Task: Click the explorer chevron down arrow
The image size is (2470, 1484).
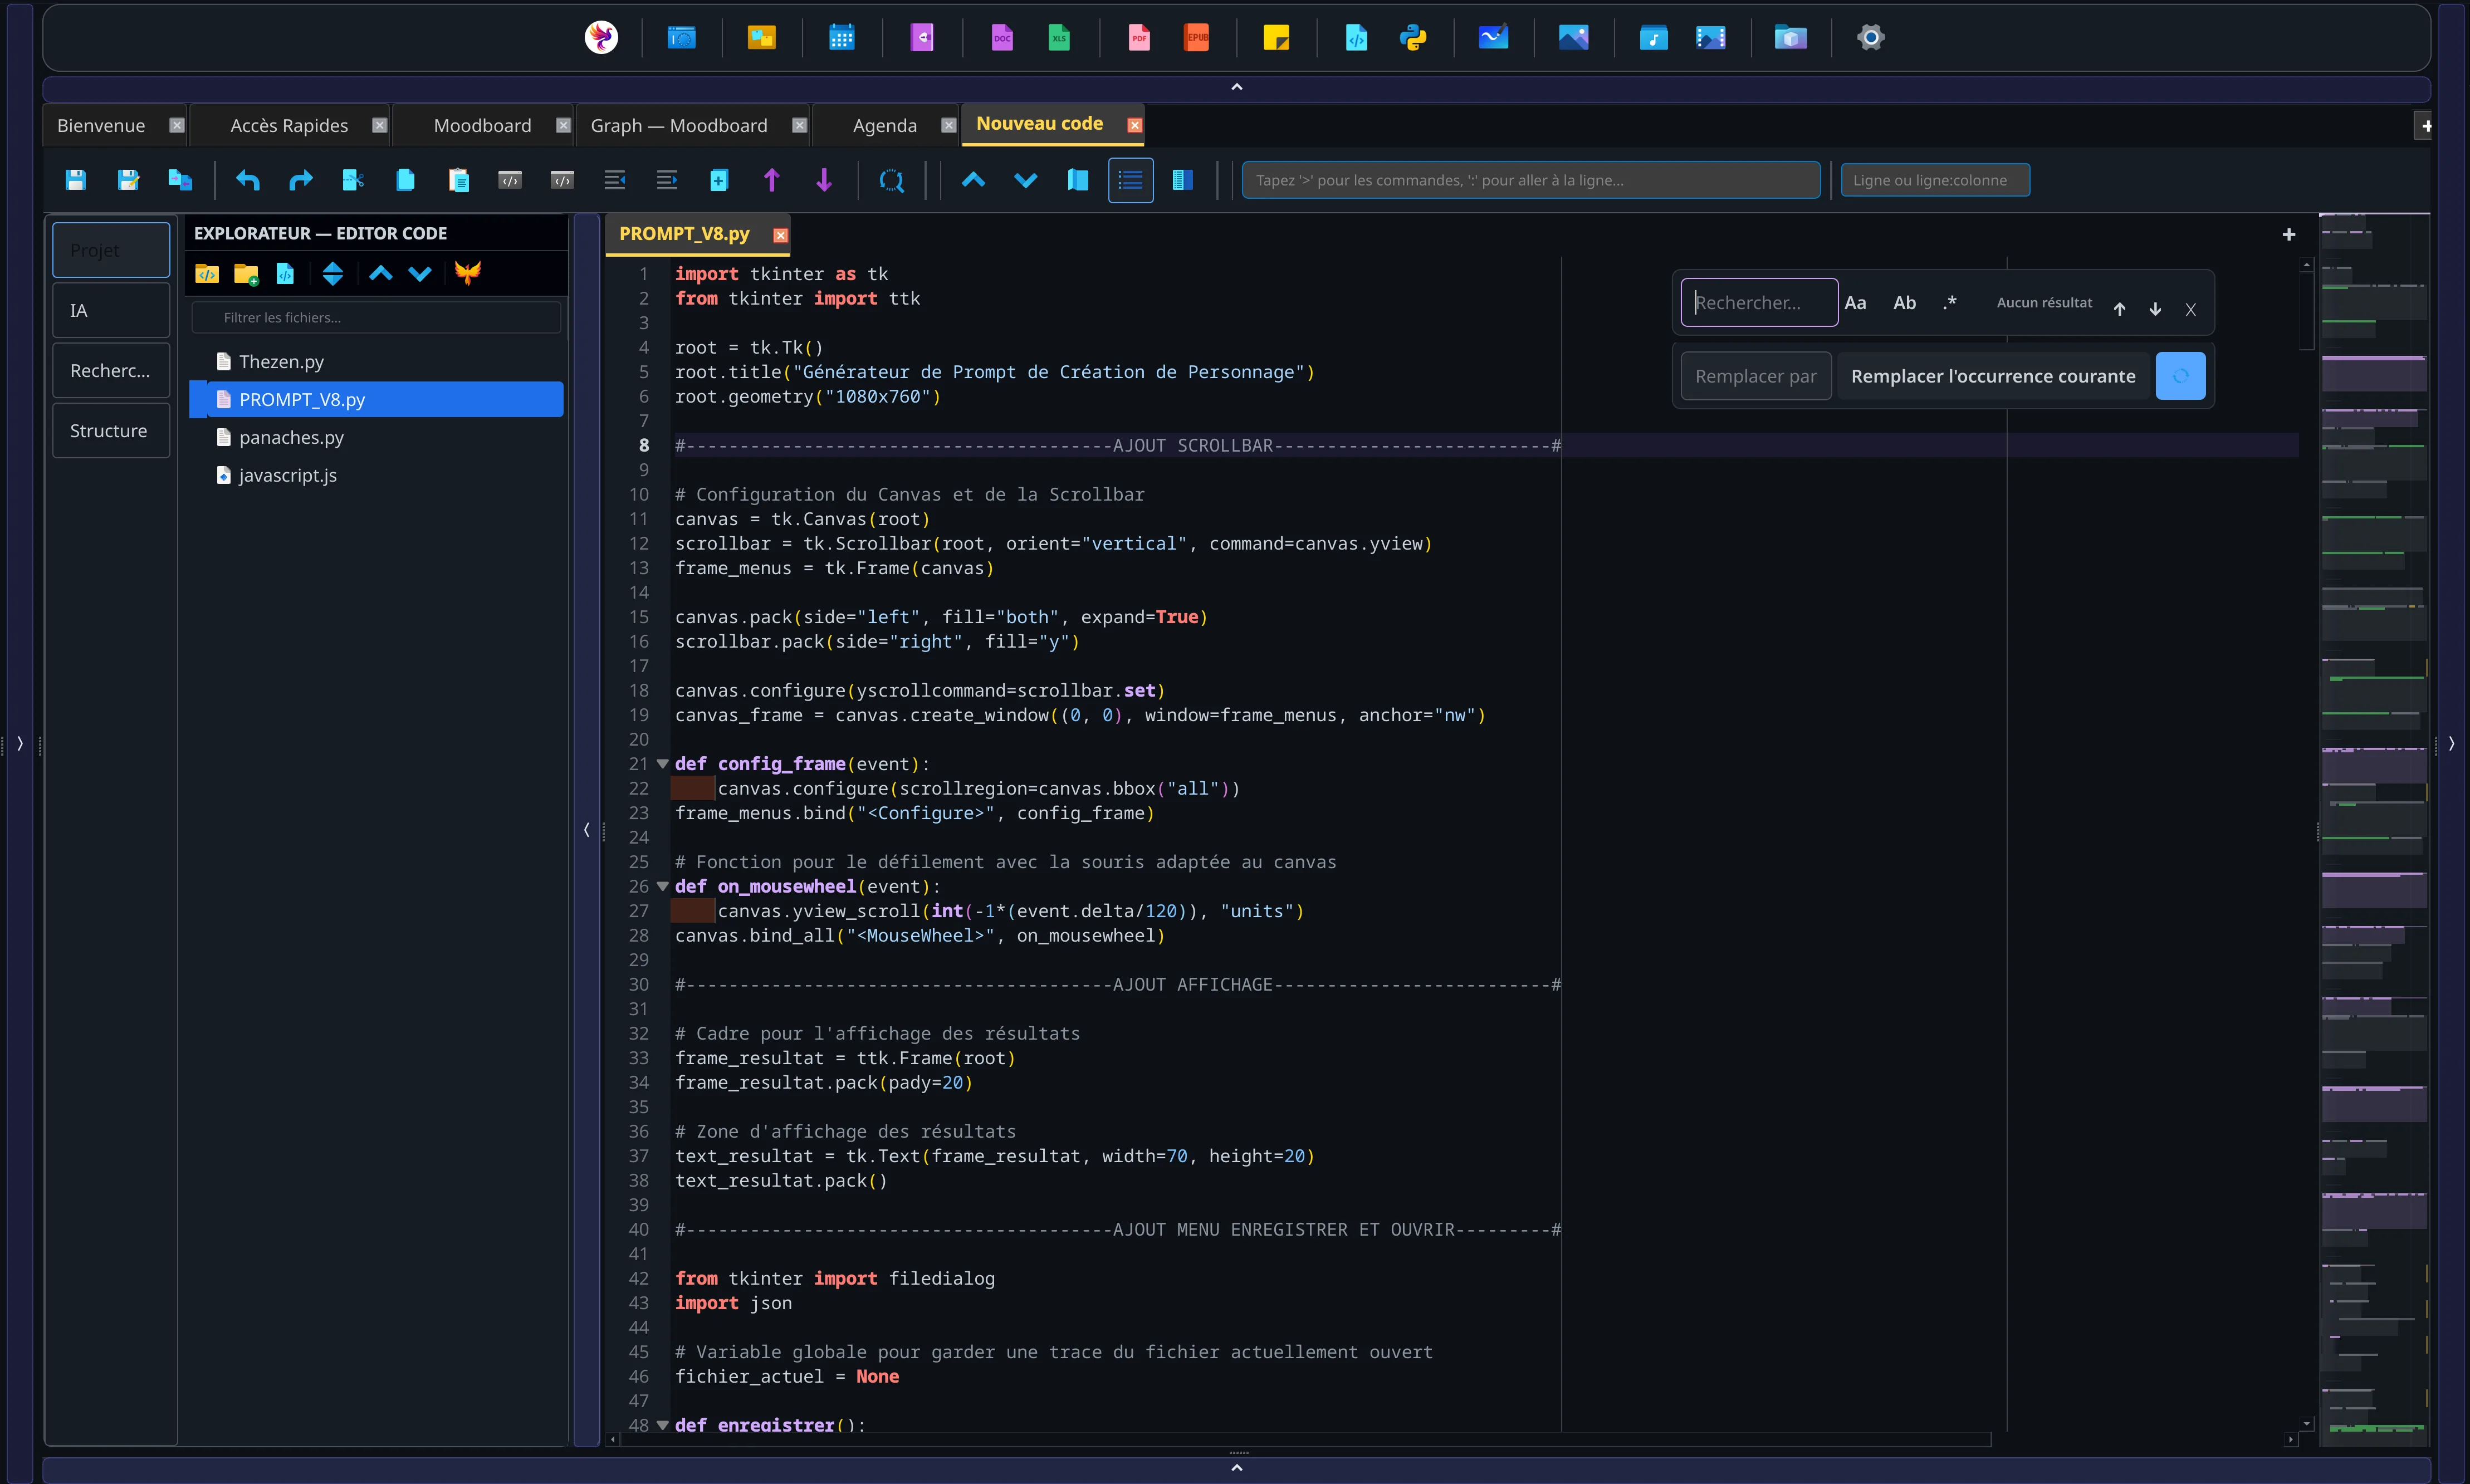Action: pyautogui.click(x=420, y=273)
